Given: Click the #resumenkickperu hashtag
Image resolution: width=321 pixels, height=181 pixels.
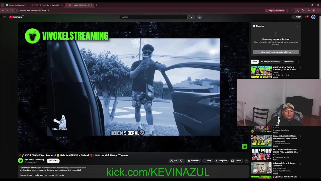Looking at the screenshot, I should (49, 168).
